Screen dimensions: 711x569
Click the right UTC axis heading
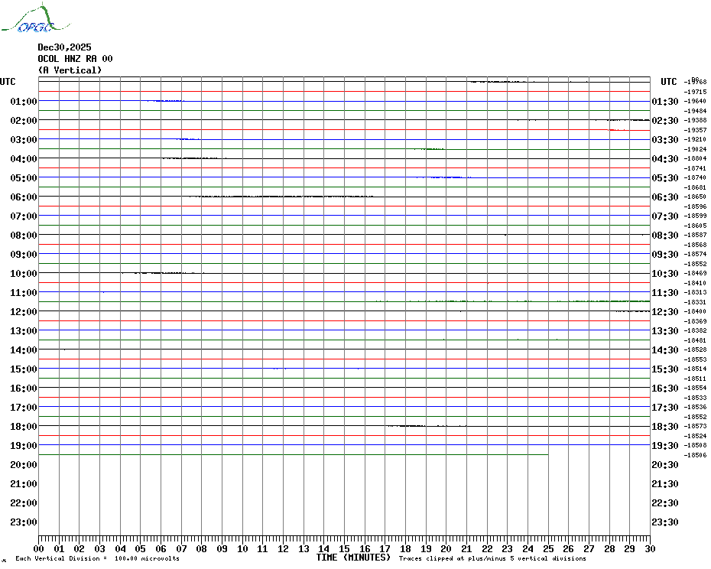coord(668,82)
